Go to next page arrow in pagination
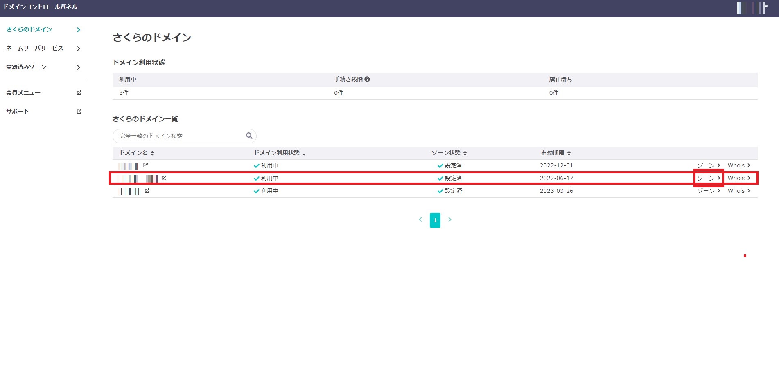This screenshot has width=779, height=375. pyautogui.click(x=450, y=220)
